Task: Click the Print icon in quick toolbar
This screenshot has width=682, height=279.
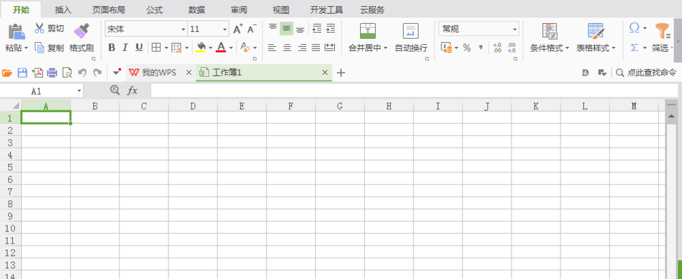Action: [52, 73]
